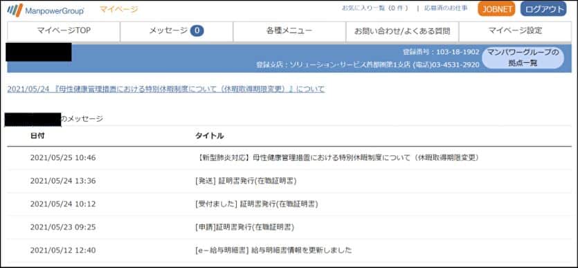Open the 2021/05/24 母性健康管理措置 notice link

(166, 89)
